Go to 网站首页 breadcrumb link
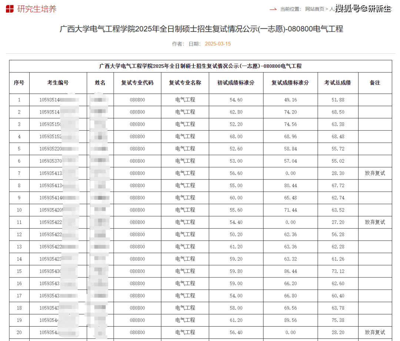Image resolution: width=400 pixels, height=341 pixels. pos(314,9)
